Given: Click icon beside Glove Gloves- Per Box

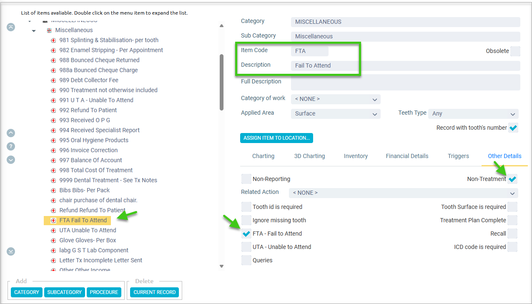Looking at the screenshot, I should click(53, 241).
